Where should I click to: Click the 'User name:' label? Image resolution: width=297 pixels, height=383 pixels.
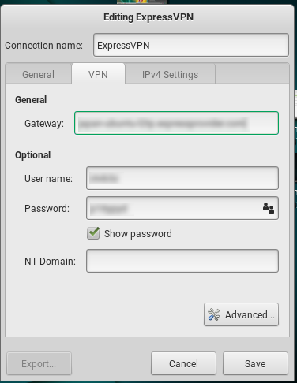click(48, 179)
